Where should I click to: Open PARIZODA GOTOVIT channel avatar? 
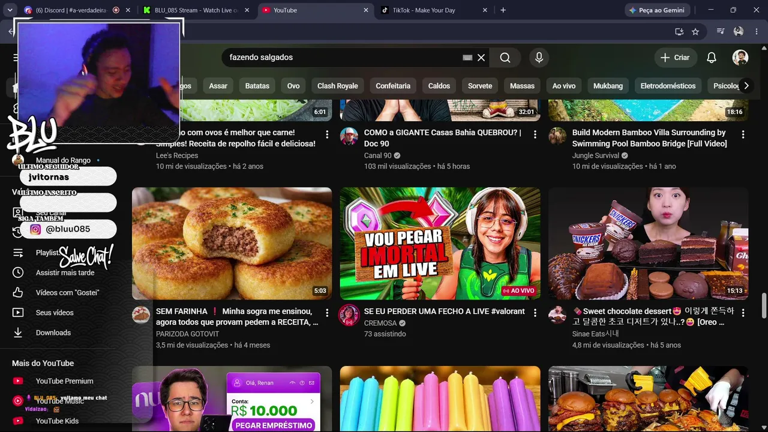[x=141, y=315]
